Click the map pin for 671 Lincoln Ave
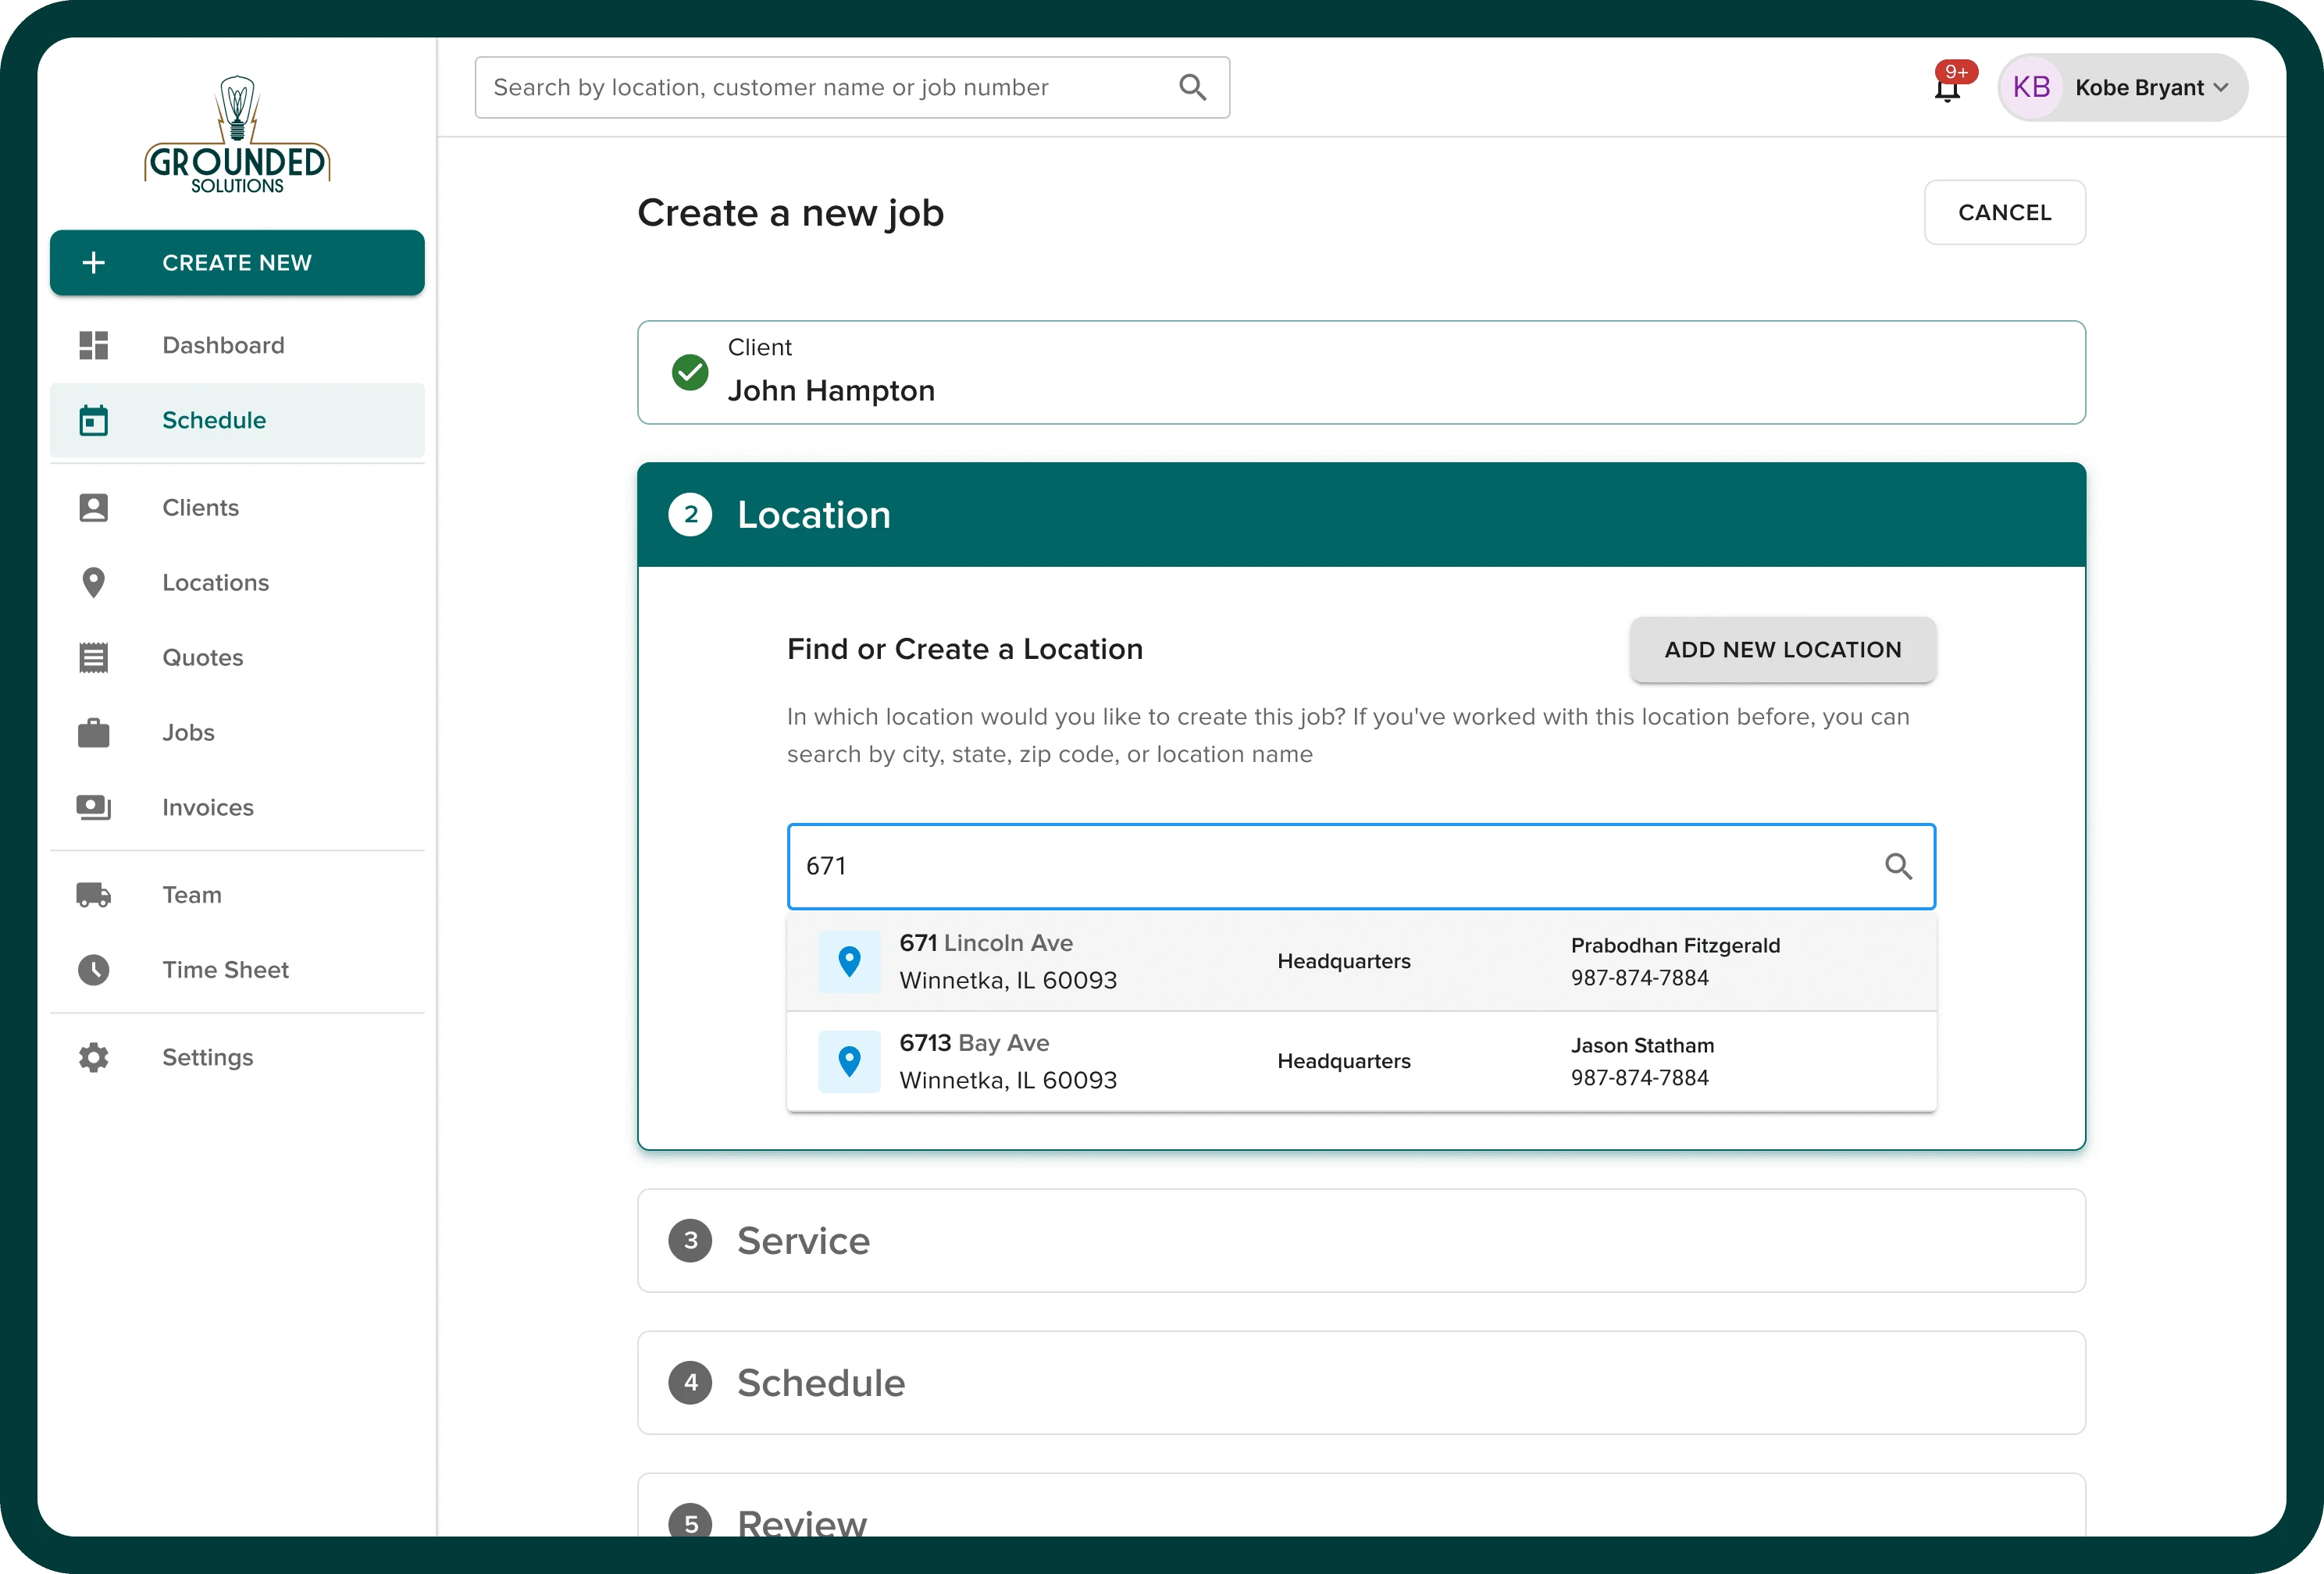The height and width of the screenshot is (1574, 2324). tap(849, 961)
